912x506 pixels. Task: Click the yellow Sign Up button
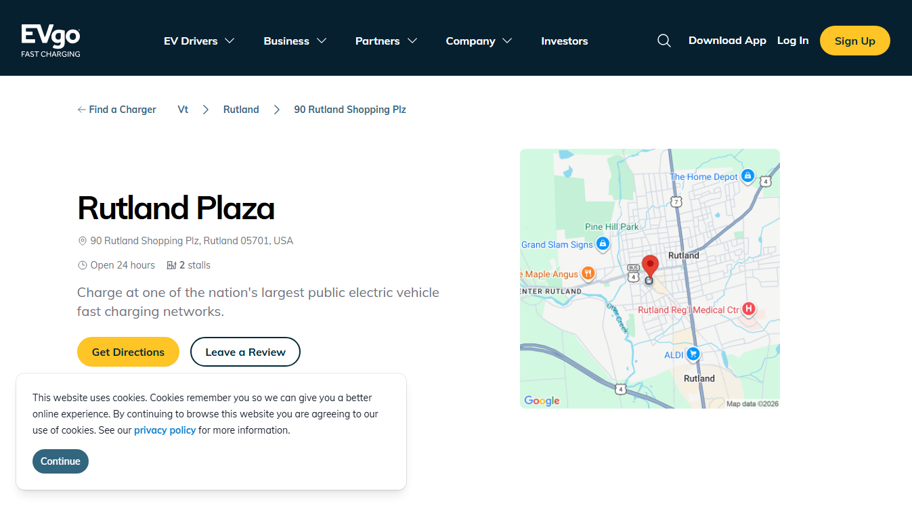coord(855,41)
